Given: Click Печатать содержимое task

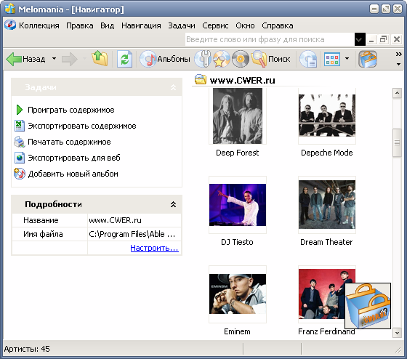Looking at the screenshot, I should tap(69, 142).
